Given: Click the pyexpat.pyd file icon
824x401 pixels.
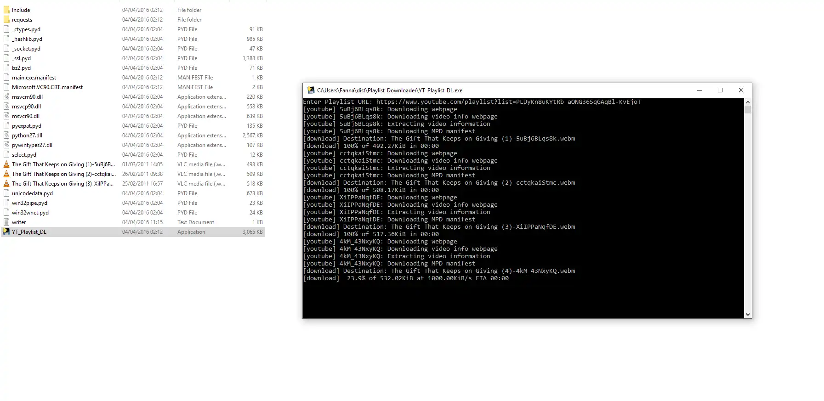Looking at the screenshot, I should 6,125.
